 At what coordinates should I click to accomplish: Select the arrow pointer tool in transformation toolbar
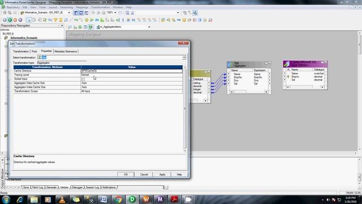point(29,20)
